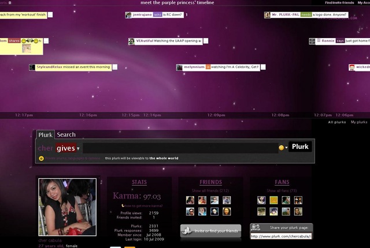Open the four-photo collage fan avatar

pos(298,200)
